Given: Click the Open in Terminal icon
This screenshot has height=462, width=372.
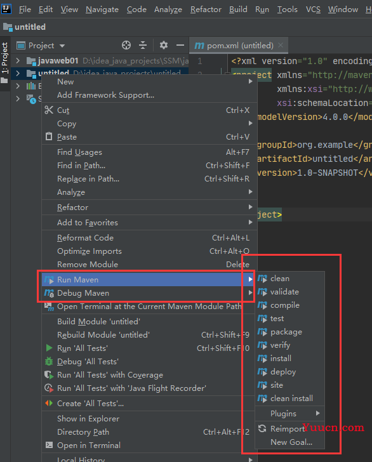Looking at the screenshot, I should [49, 445].
